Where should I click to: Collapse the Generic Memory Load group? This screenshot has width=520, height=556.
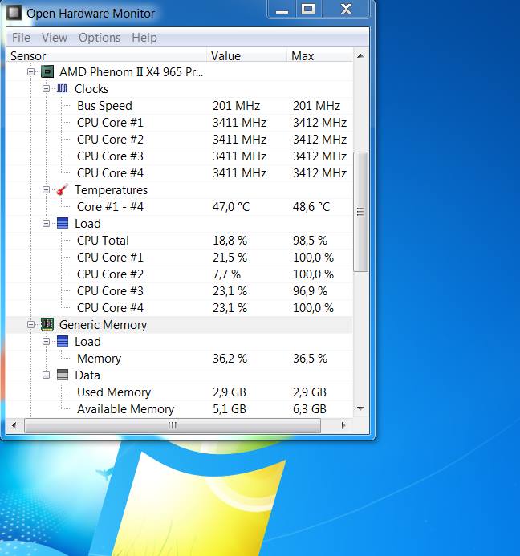46,342
